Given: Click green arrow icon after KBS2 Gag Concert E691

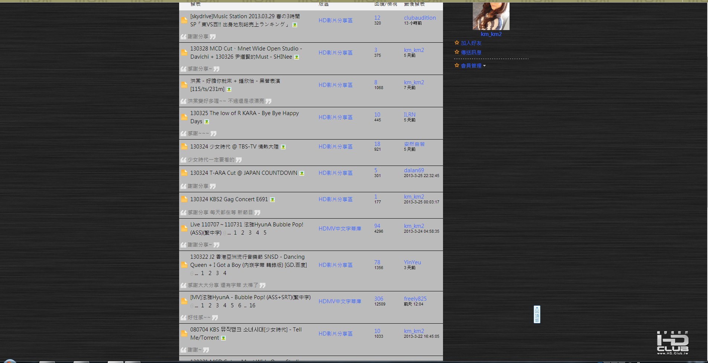Looking at the screenshot, I should pyautogui.click(x=272, y=200).
